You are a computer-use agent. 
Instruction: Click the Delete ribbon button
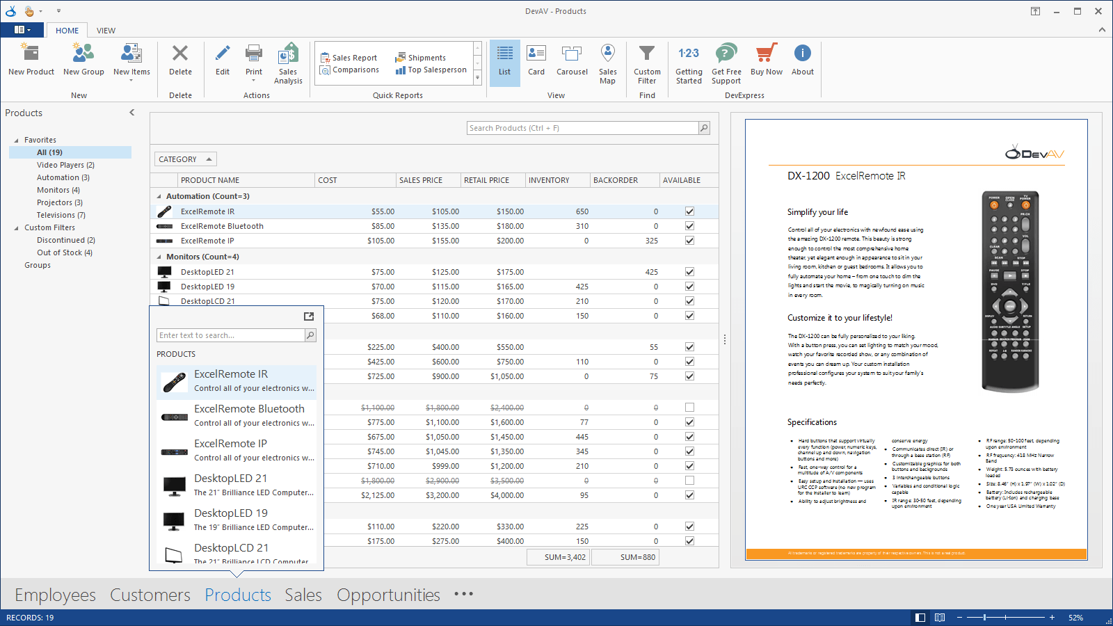click(x=180, y=60)
